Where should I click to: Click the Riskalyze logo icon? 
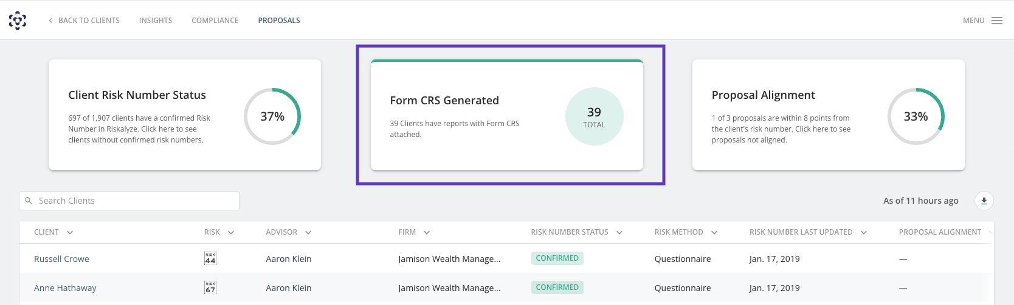pyautogui.click(x=18, y=20)
